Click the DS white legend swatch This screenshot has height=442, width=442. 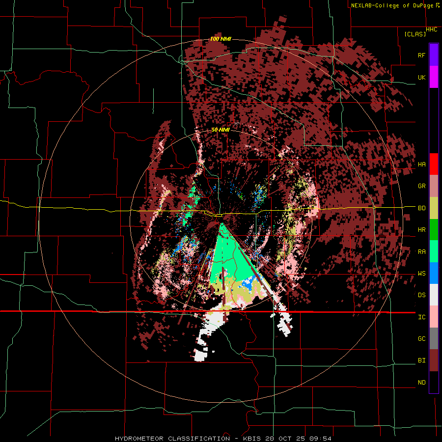coord(434,295)
